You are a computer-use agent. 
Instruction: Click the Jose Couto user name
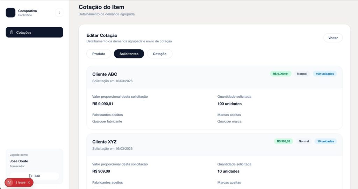point(19,161)
